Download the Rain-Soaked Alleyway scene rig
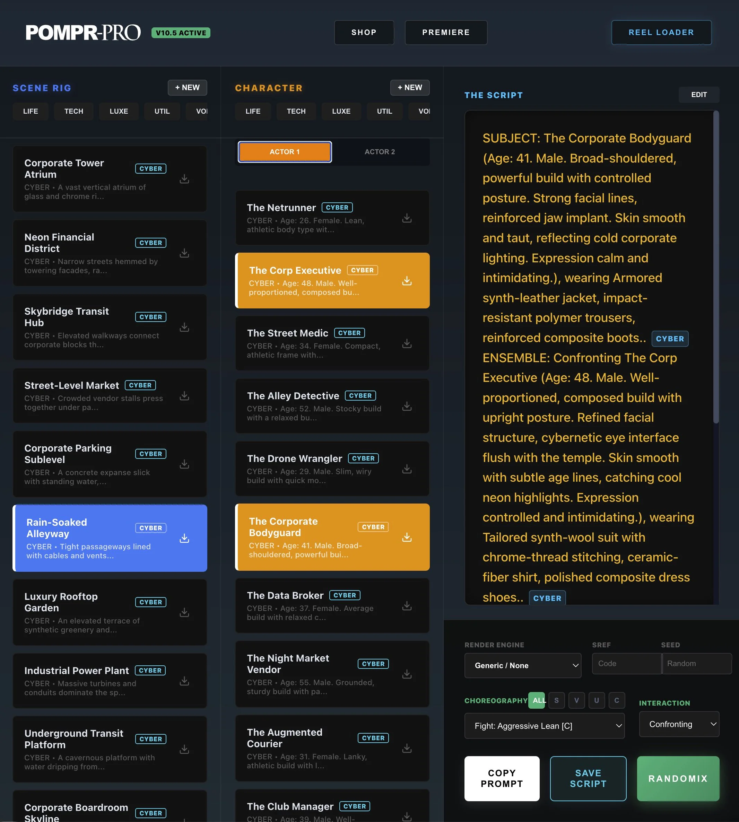The width and height of the screenshot is (739, 822). tap(185, 538)
